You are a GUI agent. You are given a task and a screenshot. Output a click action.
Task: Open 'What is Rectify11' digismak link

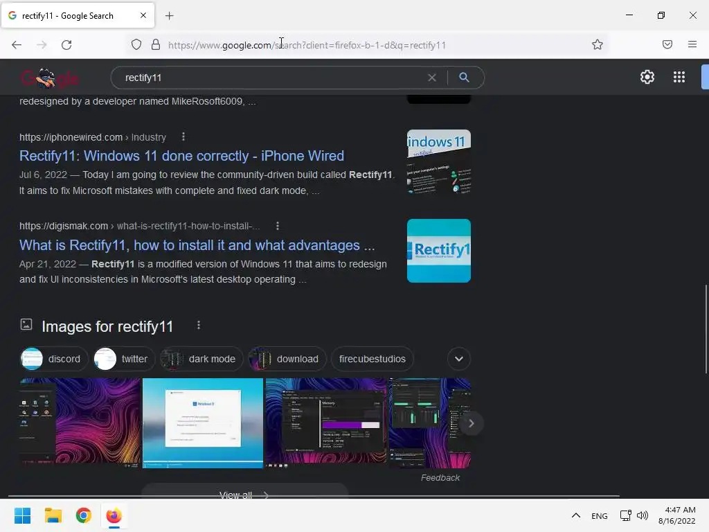click(197, 245)
